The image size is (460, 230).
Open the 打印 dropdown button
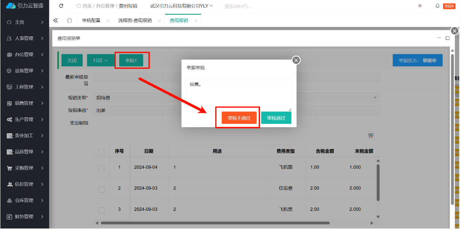pos(100,60)
